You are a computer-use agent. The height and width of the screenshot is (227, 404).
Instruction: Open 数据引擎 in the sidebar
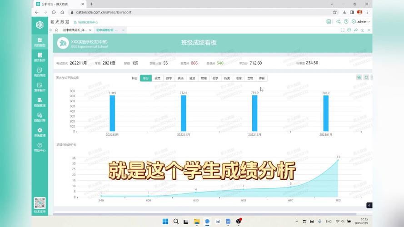[40, 117]
